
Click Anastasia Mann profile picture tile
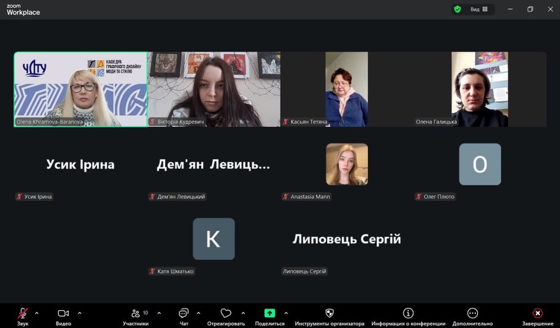(x=346, y=164)
